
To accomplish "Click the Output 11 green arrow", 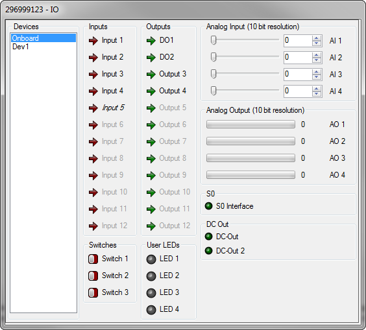I will tap(151, 209).
